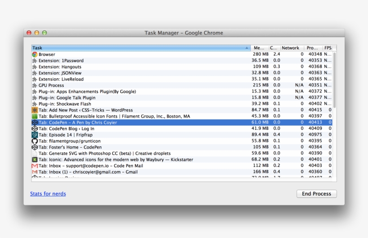This screenshot has height=238, width=368.
Task: Select the Inbox (1) chriscoyier@gmail.com row
Action: 182,172
